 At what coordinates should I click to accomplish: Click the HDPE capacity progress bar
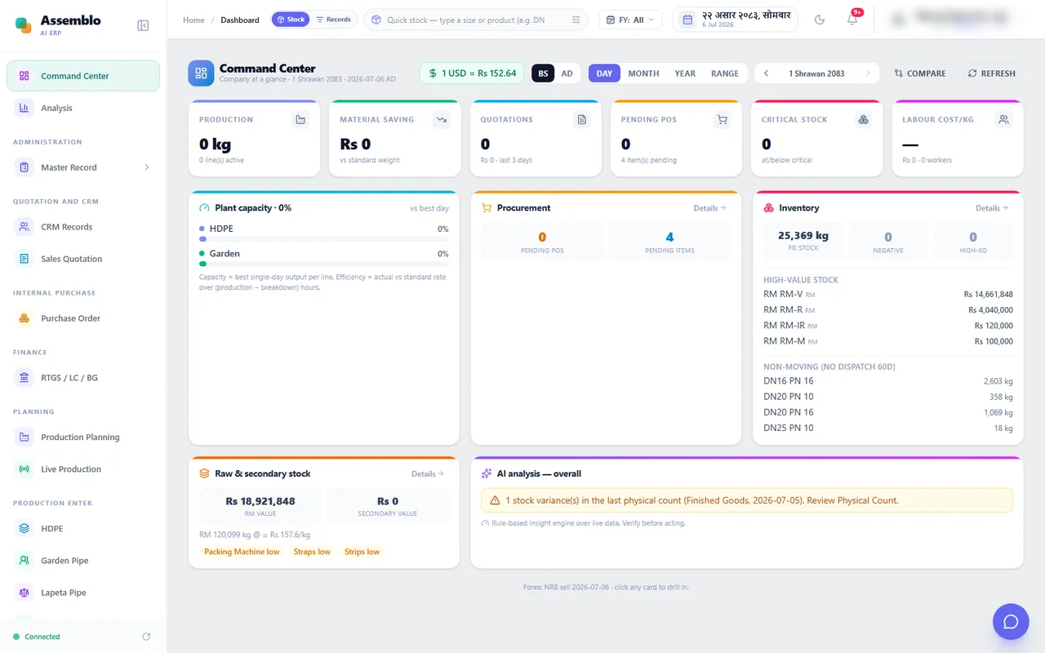click(x=324, y=239)
